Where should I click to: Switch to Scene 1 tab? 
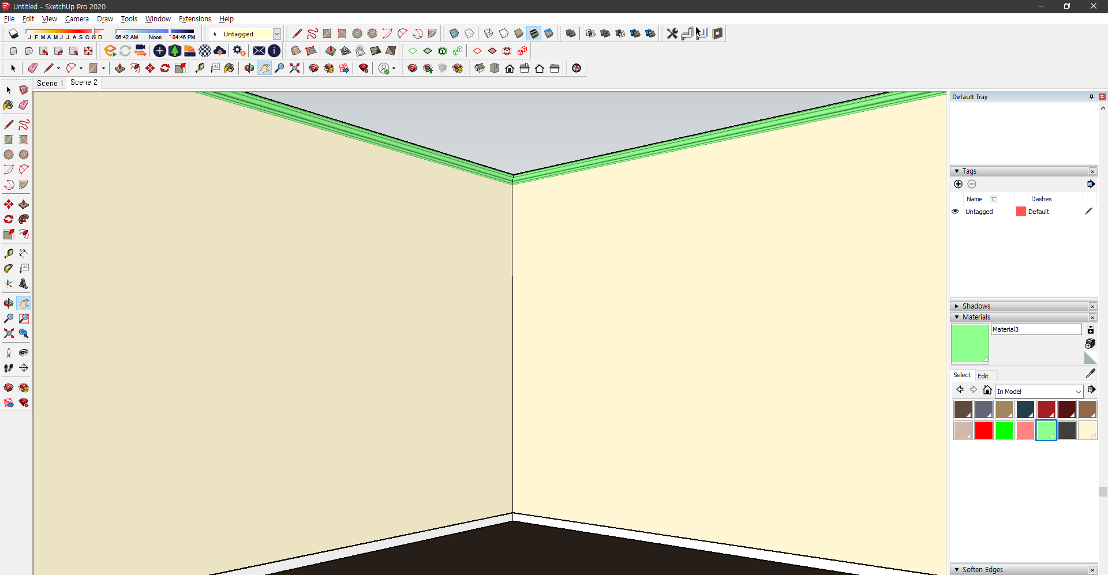50,83
